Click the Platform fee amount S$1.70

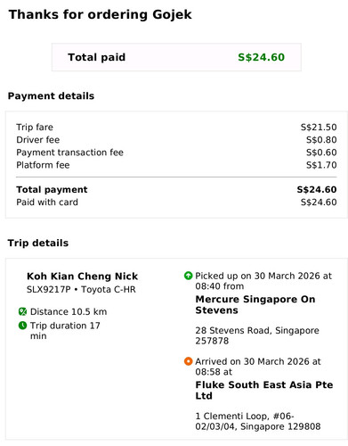pyautogui.click(x=321, y=165)
